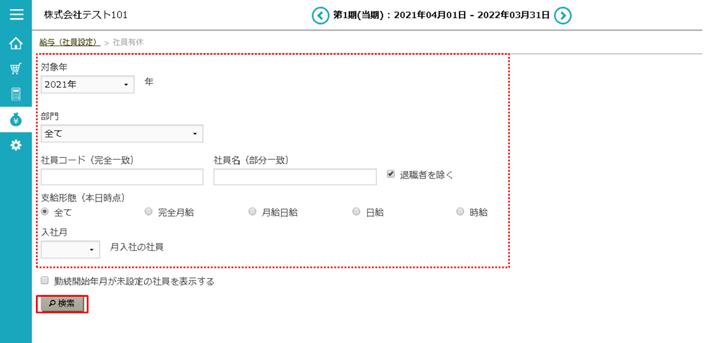
Task: Go to the home icon in sidebar
Action: pos(16,43)
